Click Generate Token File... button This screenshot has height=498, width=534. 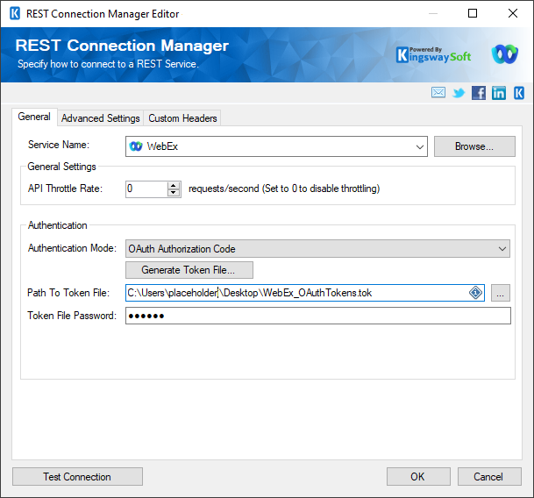pos(189,270)
